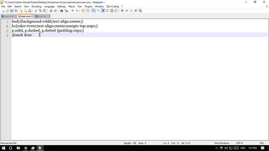Save current file with toolbar icon
Image resolution: width=269 pixels, height=151 pixels.
point(11,10)
